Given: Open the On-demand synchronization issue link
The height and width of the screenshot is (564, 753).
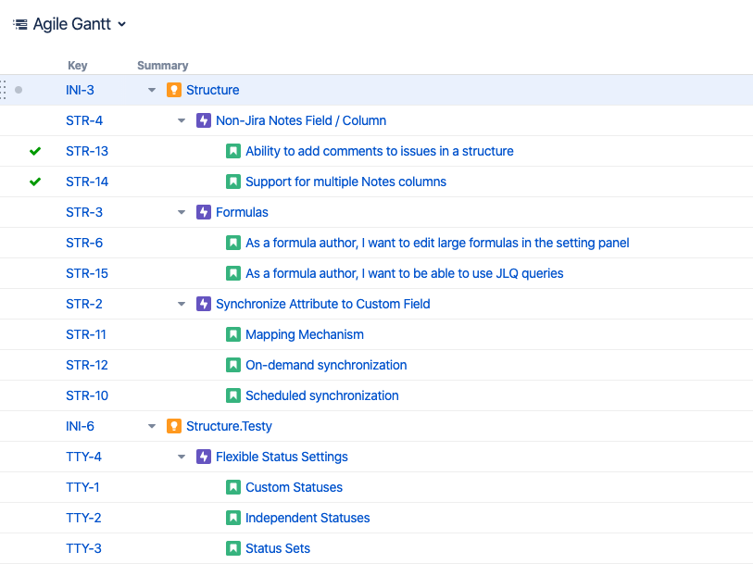Looking at the screenshot, I should [x=326, y=365].
